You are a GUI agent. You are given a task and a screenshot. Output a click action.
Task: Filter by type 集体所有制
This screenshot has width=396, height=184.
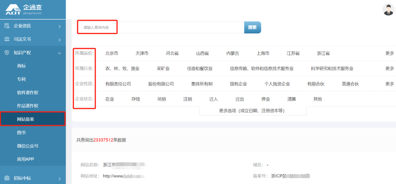[202, 84]
